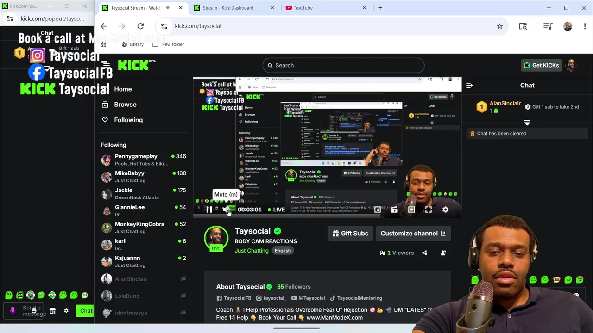Viewport: 593px width, 333px height.
Task: Open Kajuannn channel in Following list
Action: tap(144, 261)
